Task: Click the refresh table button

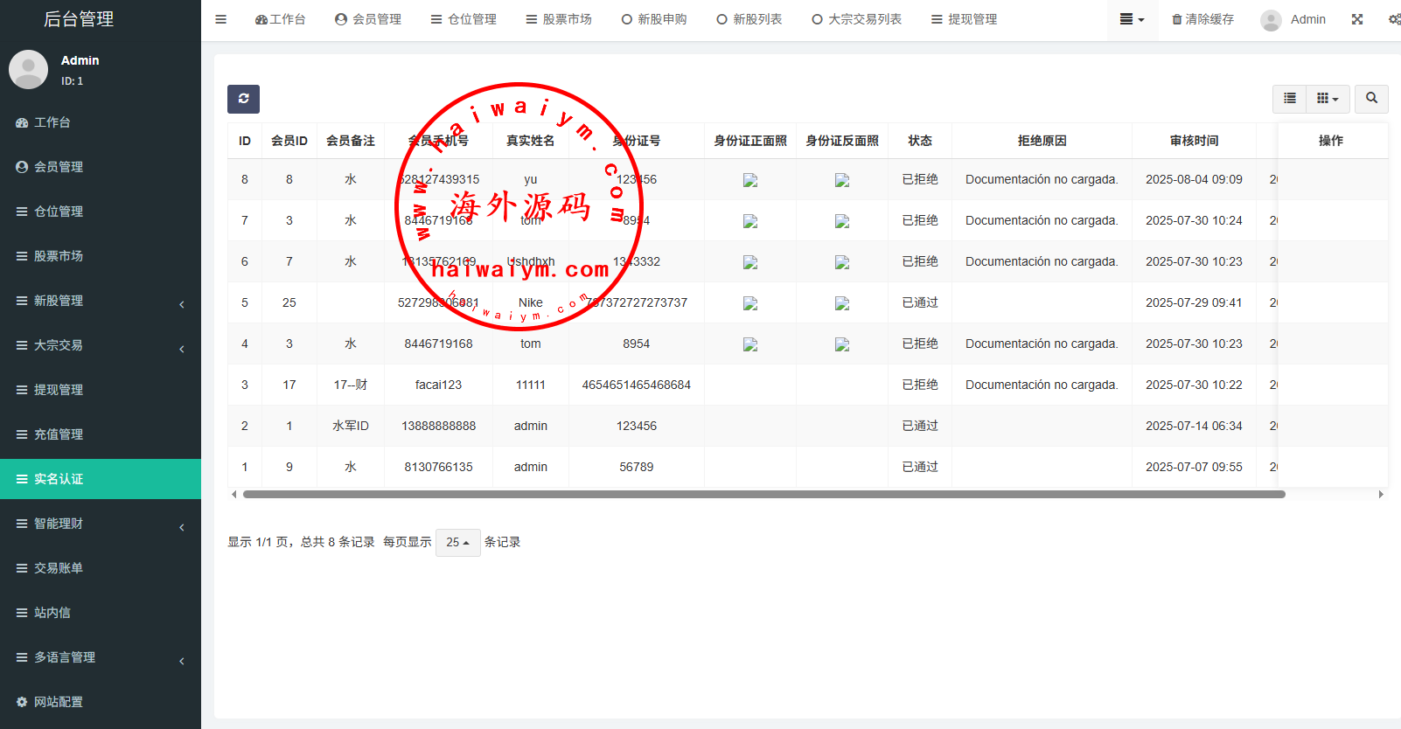Action: click(243, 99)
